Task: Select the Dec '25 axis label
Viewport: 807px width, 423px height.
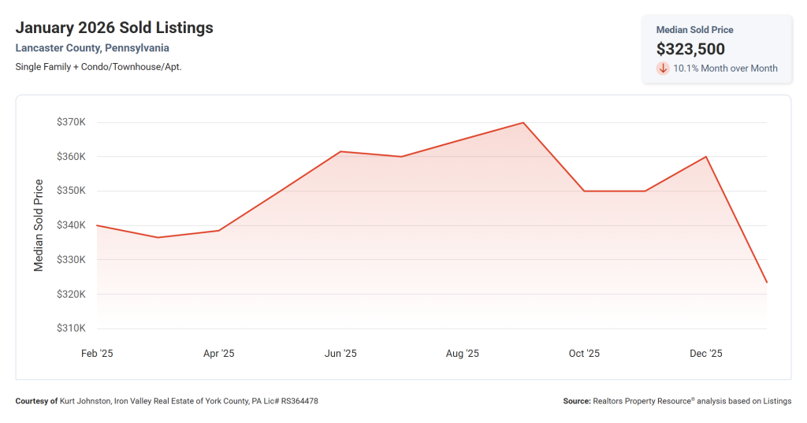Action: click(x=705, y=354)
